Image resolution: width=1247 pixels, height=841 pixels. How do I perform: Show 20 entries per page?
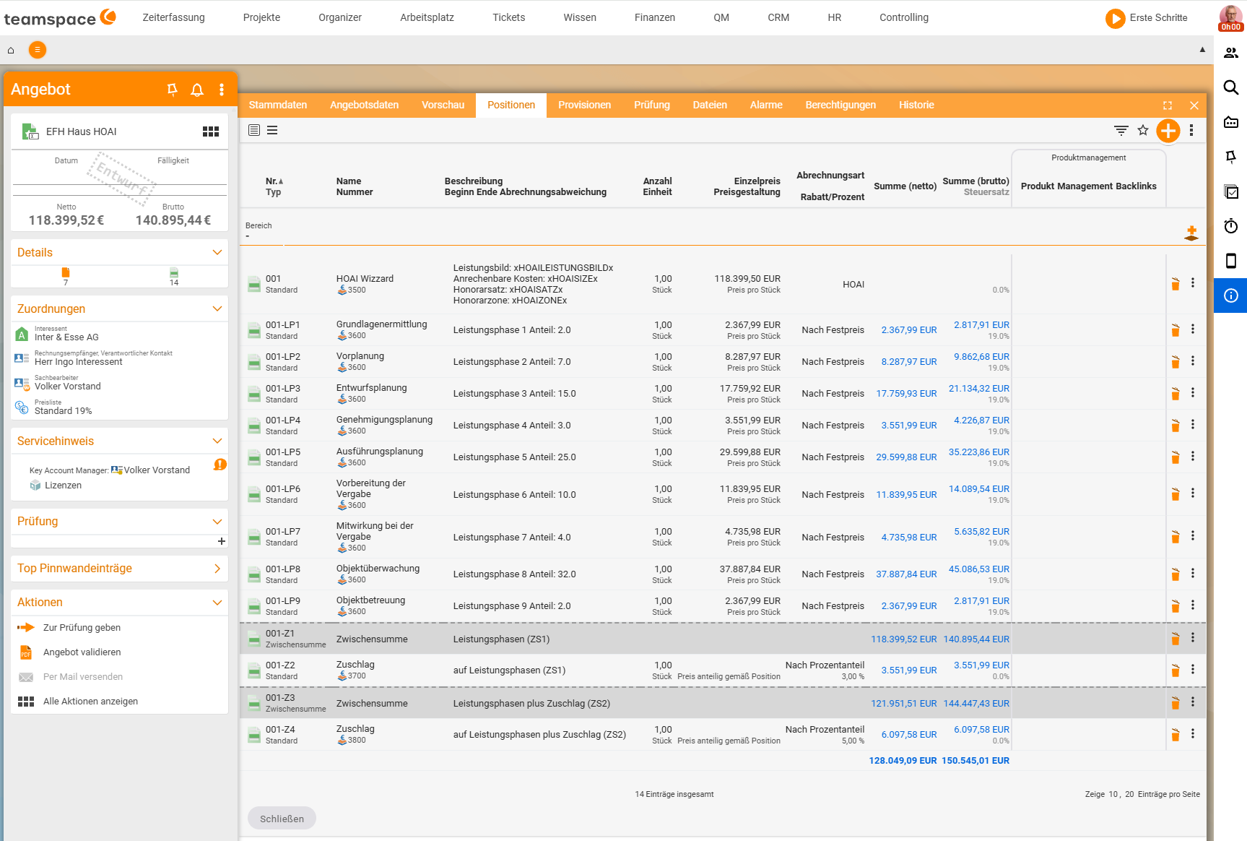pyautogui.click(x=1129, y=794)
